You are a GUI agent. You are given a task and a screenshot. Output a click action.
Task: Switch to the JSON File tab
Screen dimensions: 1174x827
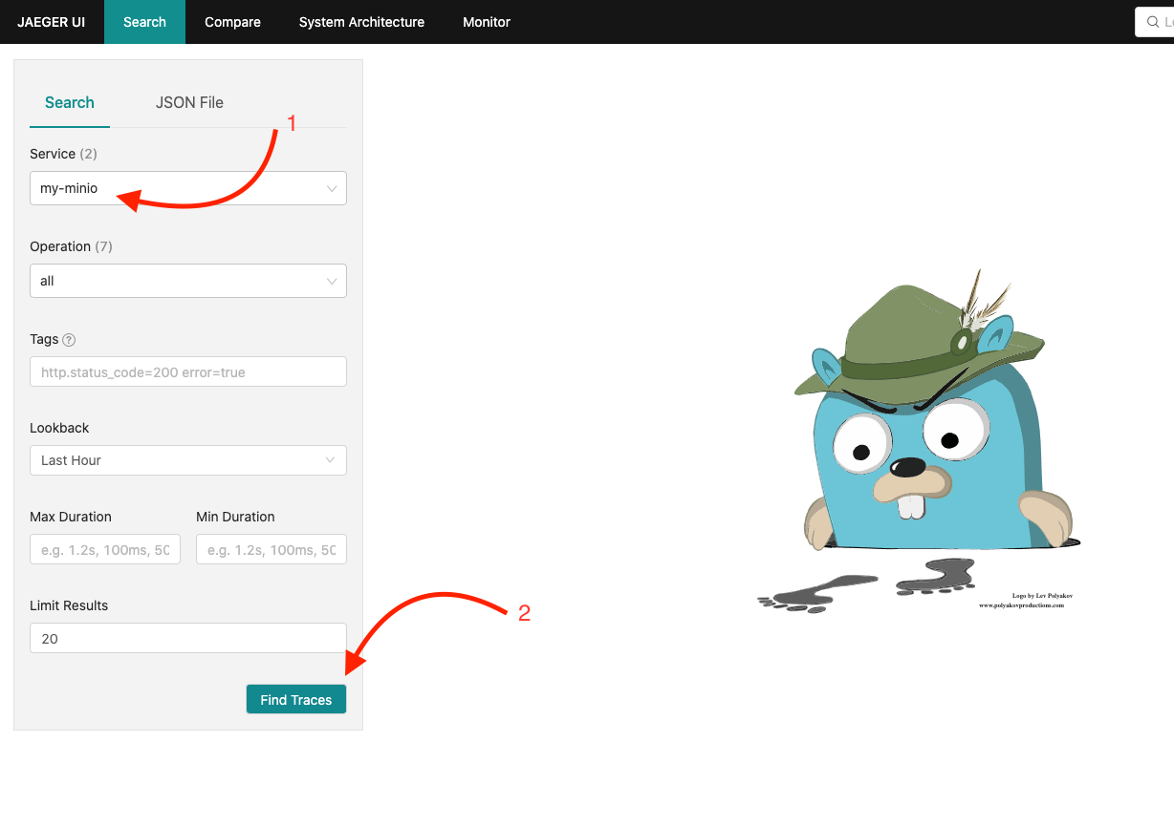point(189,102)
